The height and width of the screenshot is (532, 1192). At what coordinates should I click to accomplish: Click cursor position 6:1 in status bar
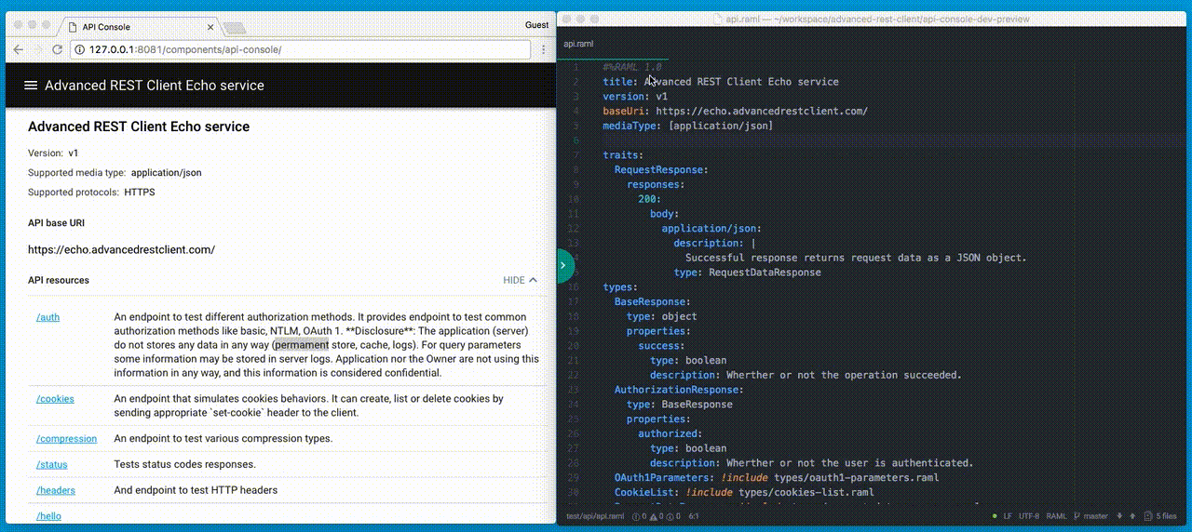point(694,516)
